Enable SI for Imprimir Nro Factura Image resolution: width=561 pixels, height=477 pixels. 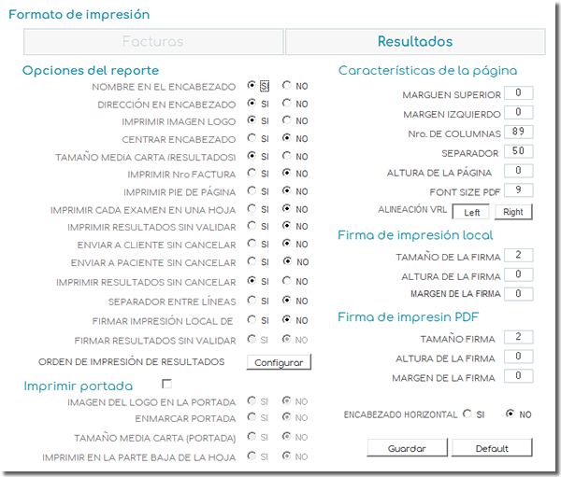pos(252,173)
